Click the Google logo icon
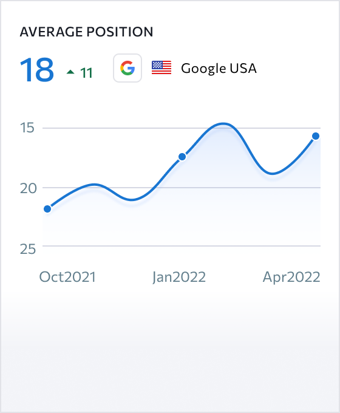340x413 pixels. point(127,68)
